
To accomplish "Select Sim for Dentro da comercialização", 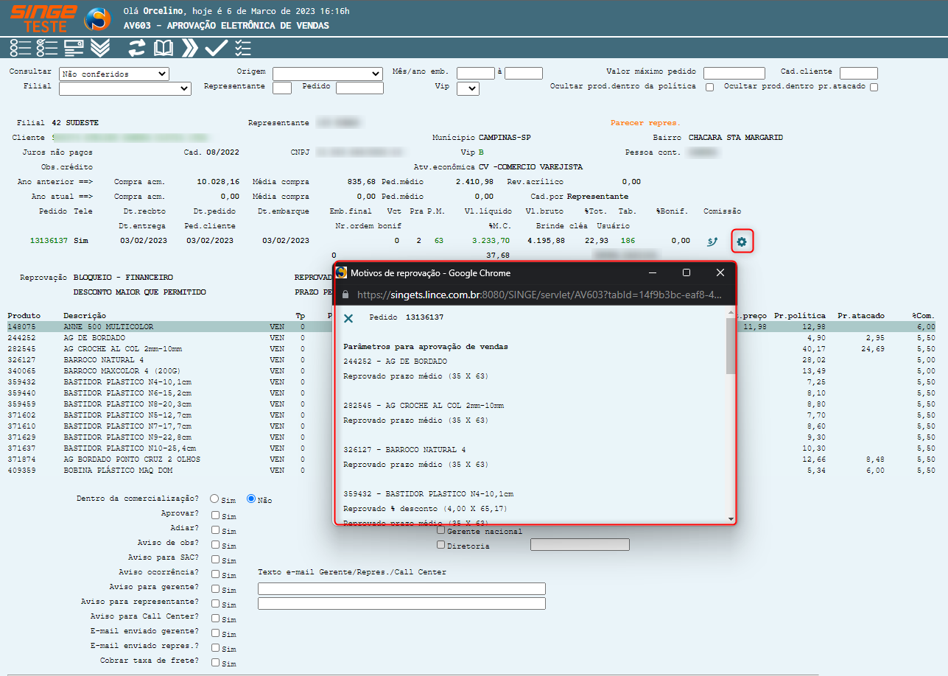I will pyautogui.click(x=214, y=499).
